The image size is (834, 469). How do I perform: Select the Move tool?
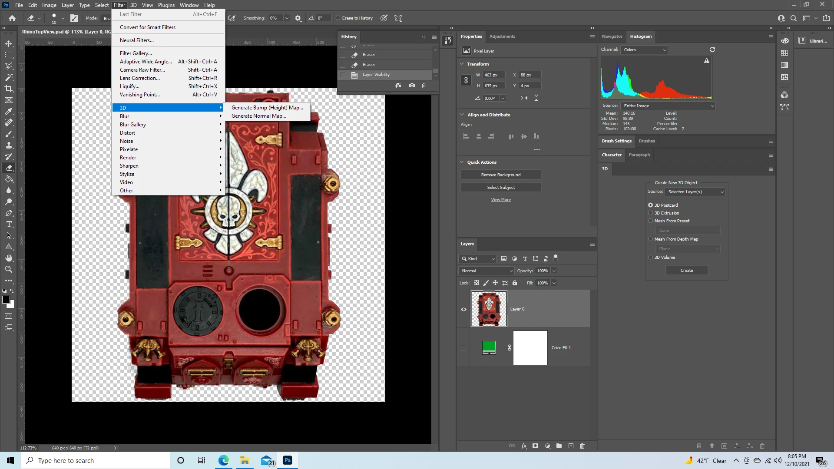[9, 43]
